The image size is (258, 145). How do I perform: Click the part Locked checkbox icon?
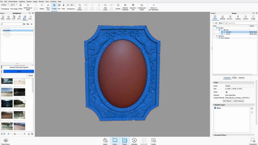[x=227, y=92]
